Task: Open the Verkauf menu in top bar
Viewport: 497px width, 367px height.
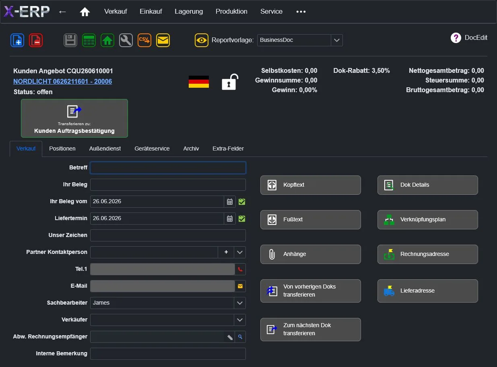Action: tap(115, 12)
